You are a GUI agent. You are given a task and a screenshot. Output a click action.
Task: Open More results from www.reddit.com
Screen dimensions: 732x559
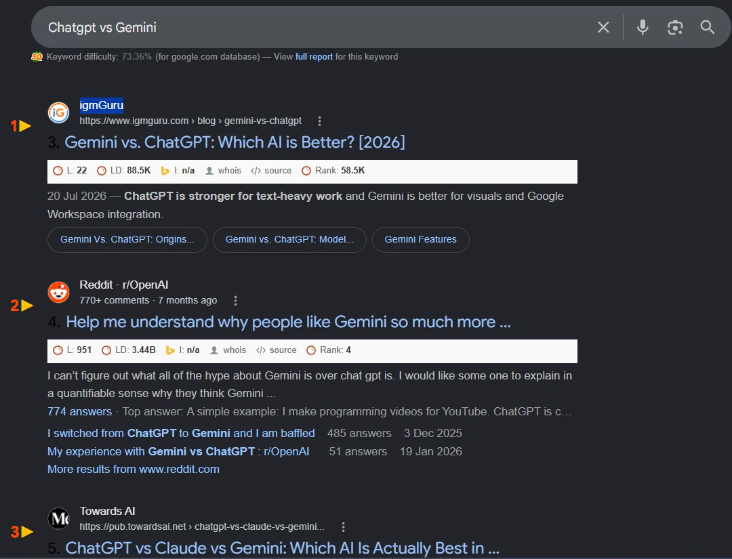coord(133,470)
